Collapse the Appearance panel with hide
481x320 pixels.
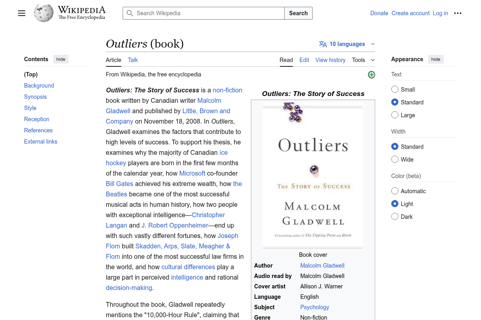point(436,59)
